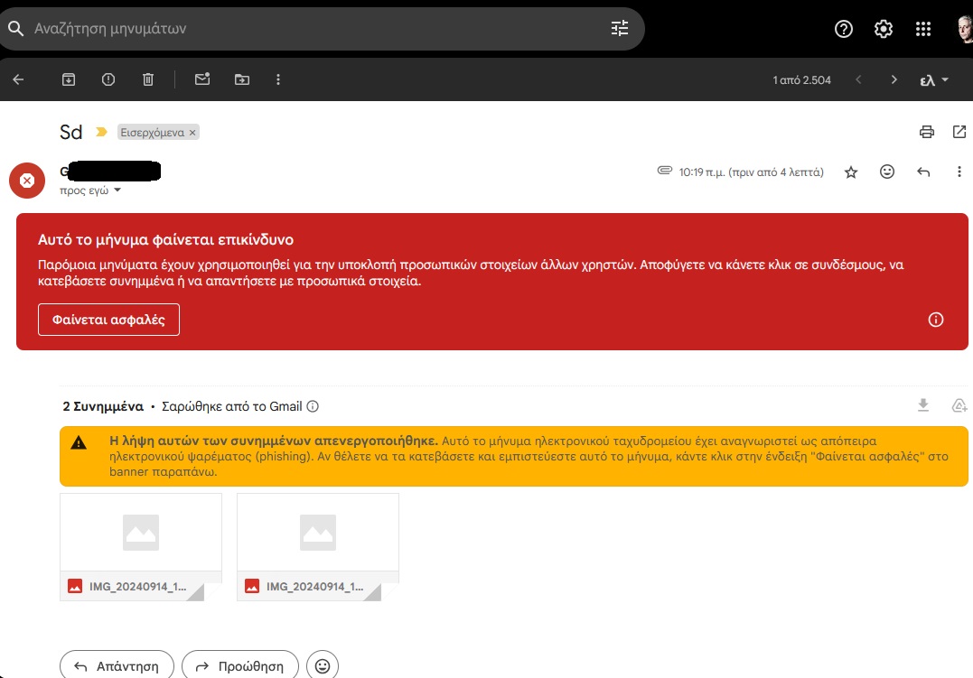Screen dimensions: 973x678
Task: Print the email conversation
Action: point(926,133)
